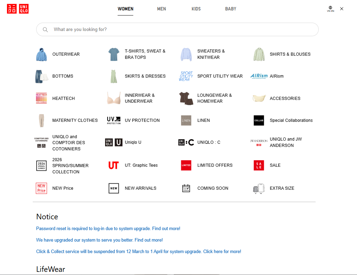
Task: Click the UNIQLO logo in header
Action: point(17,9)
